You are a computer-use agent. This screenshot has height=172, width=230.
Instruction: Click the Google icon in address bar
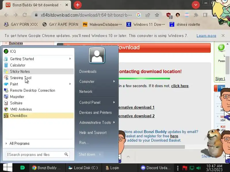click(139, 15)
